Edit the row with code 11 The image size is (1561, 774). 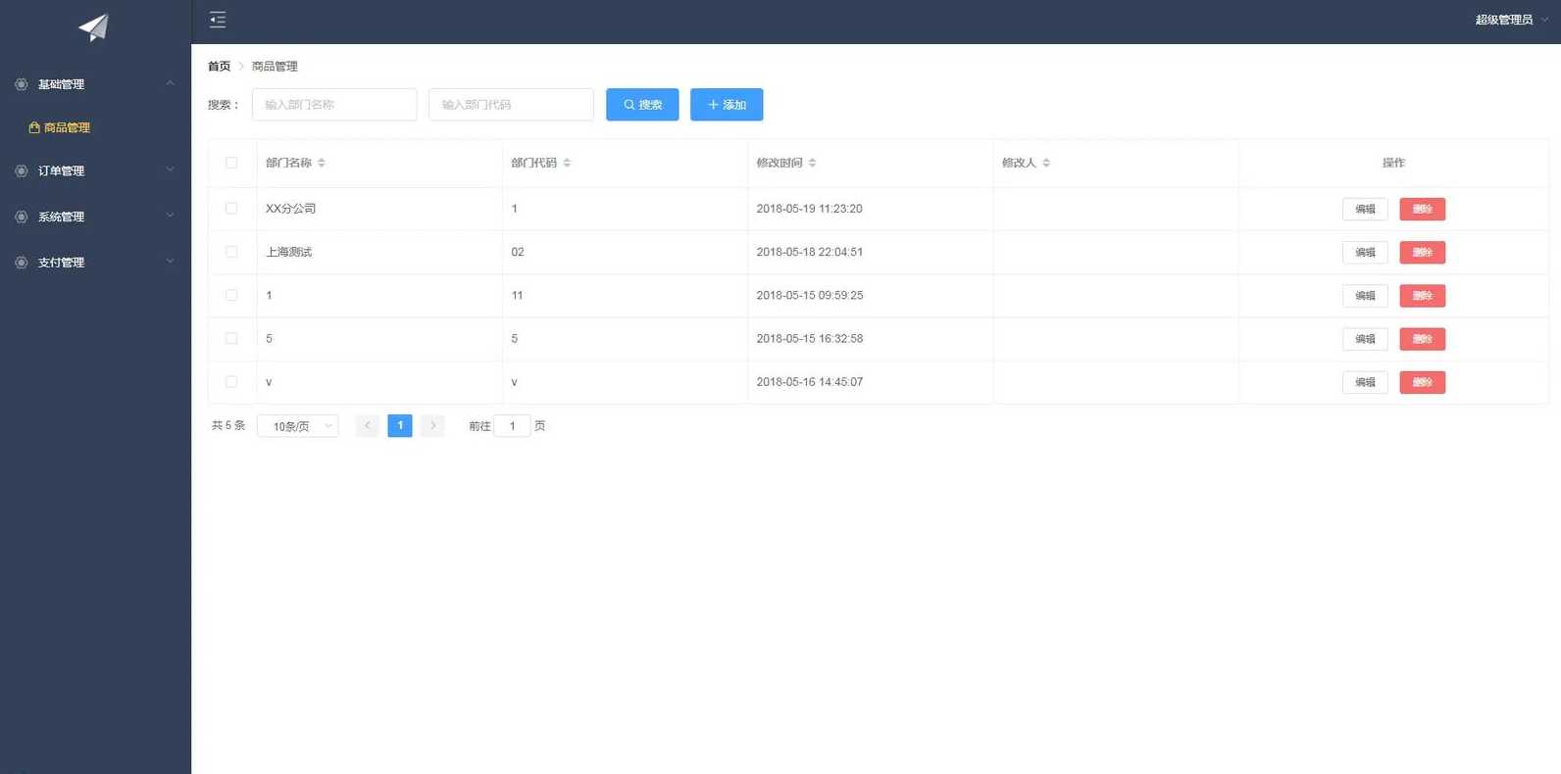point(1365,295)
